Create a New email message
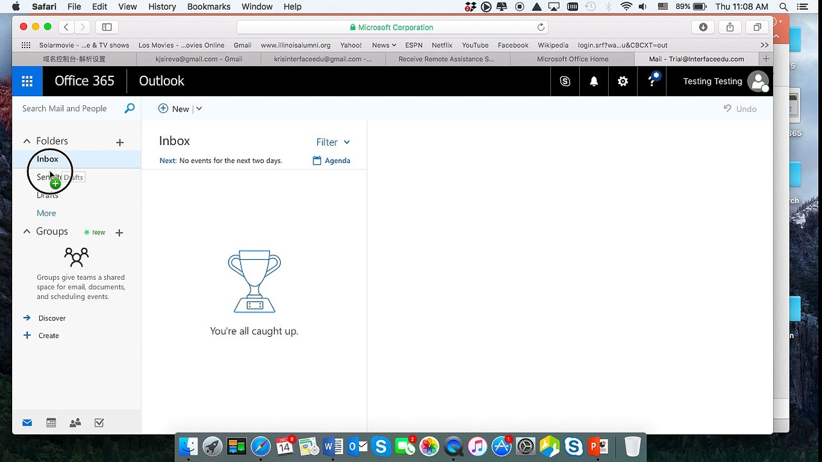 (x=173, y=108)
